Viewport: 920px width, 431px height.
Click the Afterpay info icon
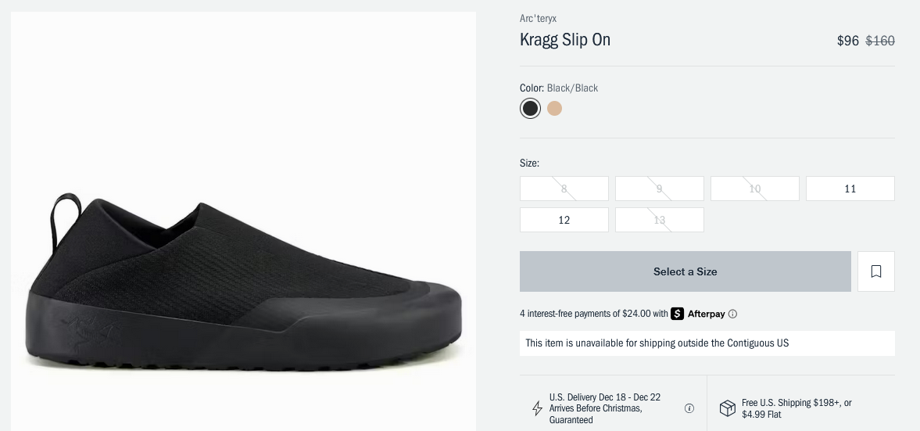732,314
